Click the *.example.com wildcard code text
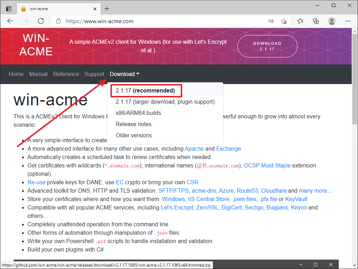Viewport: 358px width, 269px height. [x=122, y=166]
